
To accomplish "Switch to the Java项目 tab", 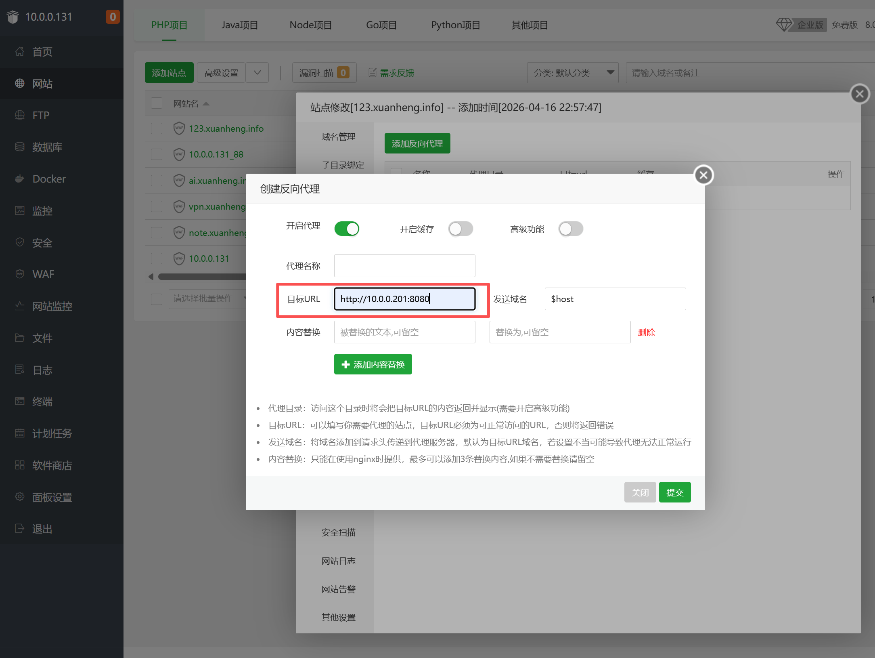I will pyautogui.click(x=240, y=25).
